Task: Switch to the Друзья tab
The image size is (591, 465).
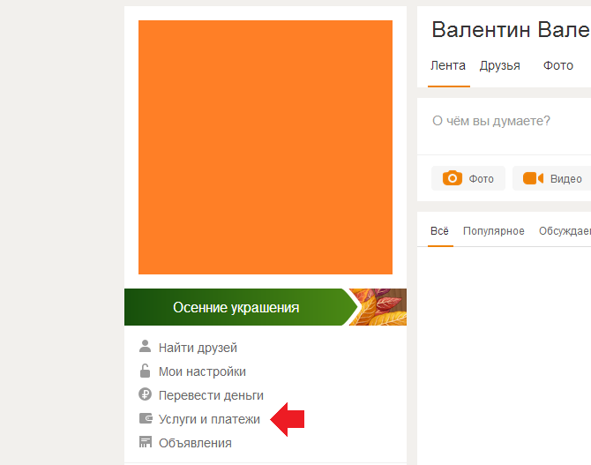Action: [499, 65]
